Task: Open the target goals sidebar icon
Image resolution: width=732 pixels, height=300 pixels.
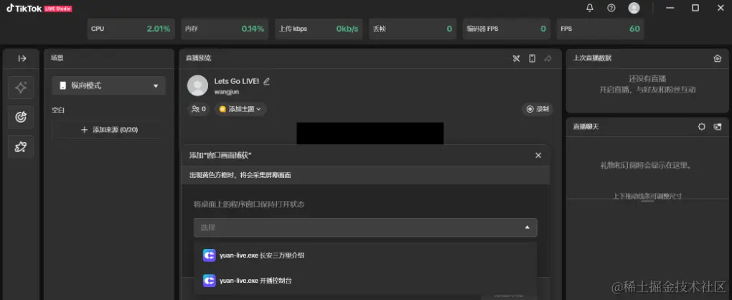Action: click(21, 117)
